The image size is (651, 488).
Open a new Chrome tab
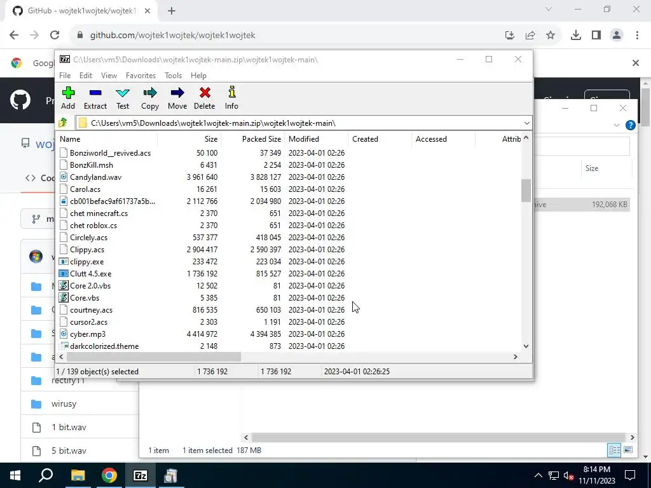[x=172, y=11]
